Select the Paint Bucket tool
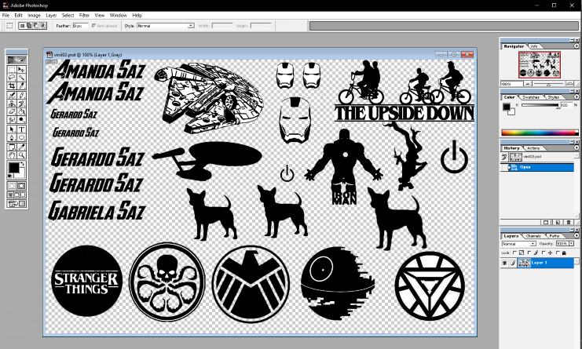The width and height of the screenshot is (582, 349). tap(21, 111)
